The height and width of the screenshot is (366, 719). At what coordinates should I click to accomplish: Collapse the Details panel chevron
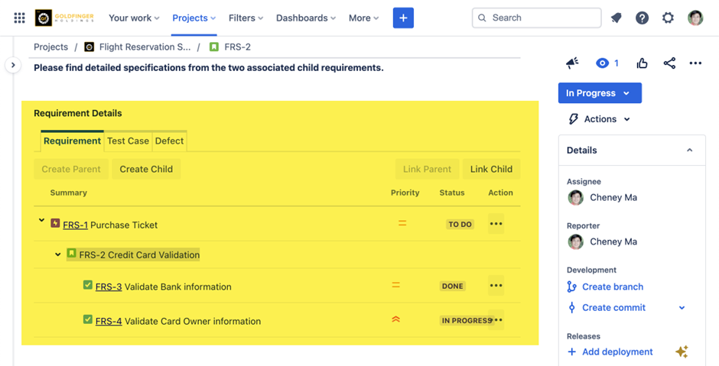coord(689,151)
